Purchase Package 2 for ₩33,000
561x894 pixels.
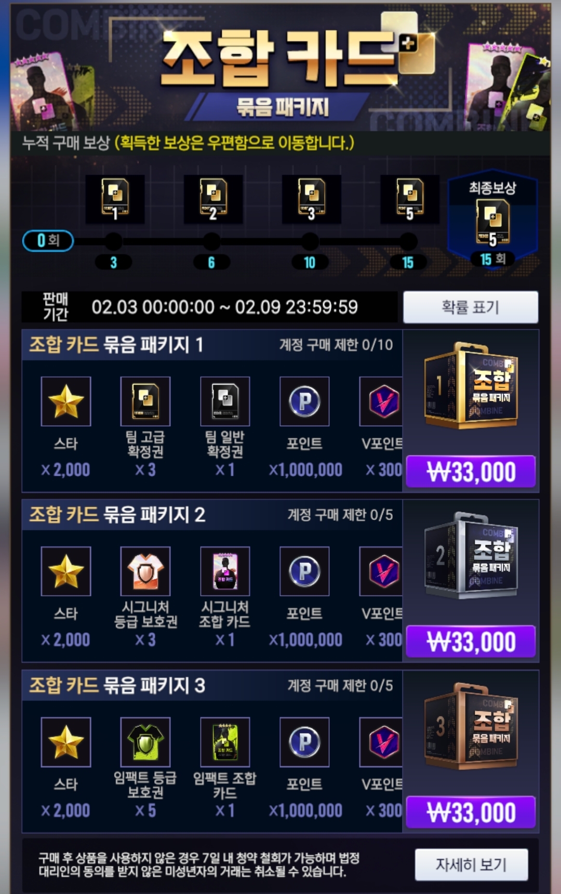click(471, 642)
